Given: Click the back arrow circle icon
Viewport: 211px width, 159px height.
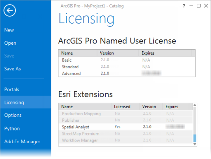Looking at the screenshot, I should 10,10.
